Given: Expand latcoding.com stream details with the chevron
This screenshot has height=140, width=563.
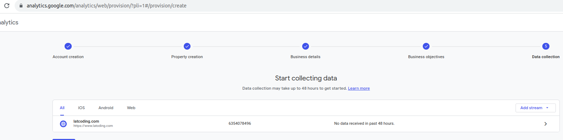Looking at the screenshot, I should (x=546, y=124).
